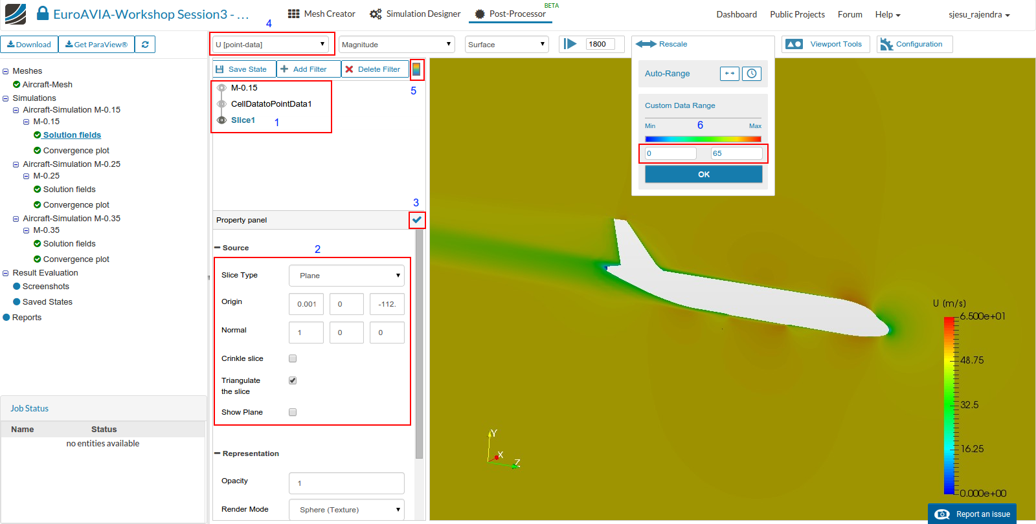Open the Mesh Creator tab
The image size is (1036, 524).
322,14
